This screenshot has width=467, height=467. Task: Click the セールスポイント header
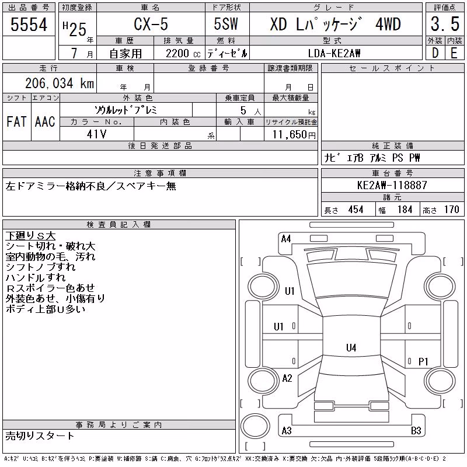[392, 68]
